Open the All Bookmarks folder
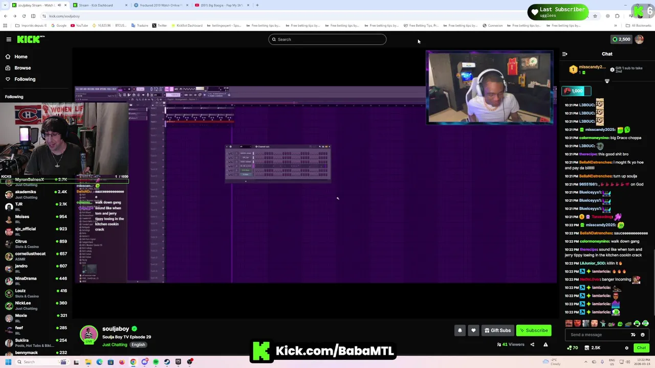 point(639,26)
